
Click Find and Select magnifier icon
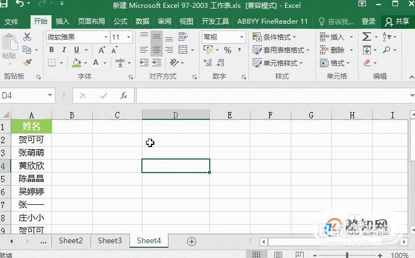(386, 50)
